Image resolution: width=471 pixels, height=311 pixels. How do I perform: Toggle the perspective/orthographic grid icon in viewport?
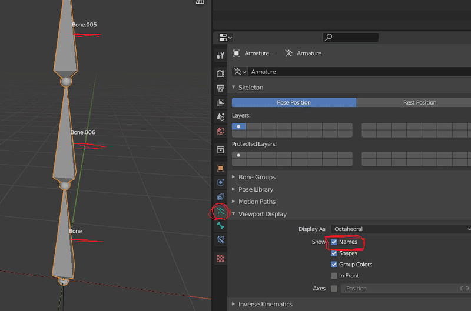pyautogui.click(x=200, y=2)
